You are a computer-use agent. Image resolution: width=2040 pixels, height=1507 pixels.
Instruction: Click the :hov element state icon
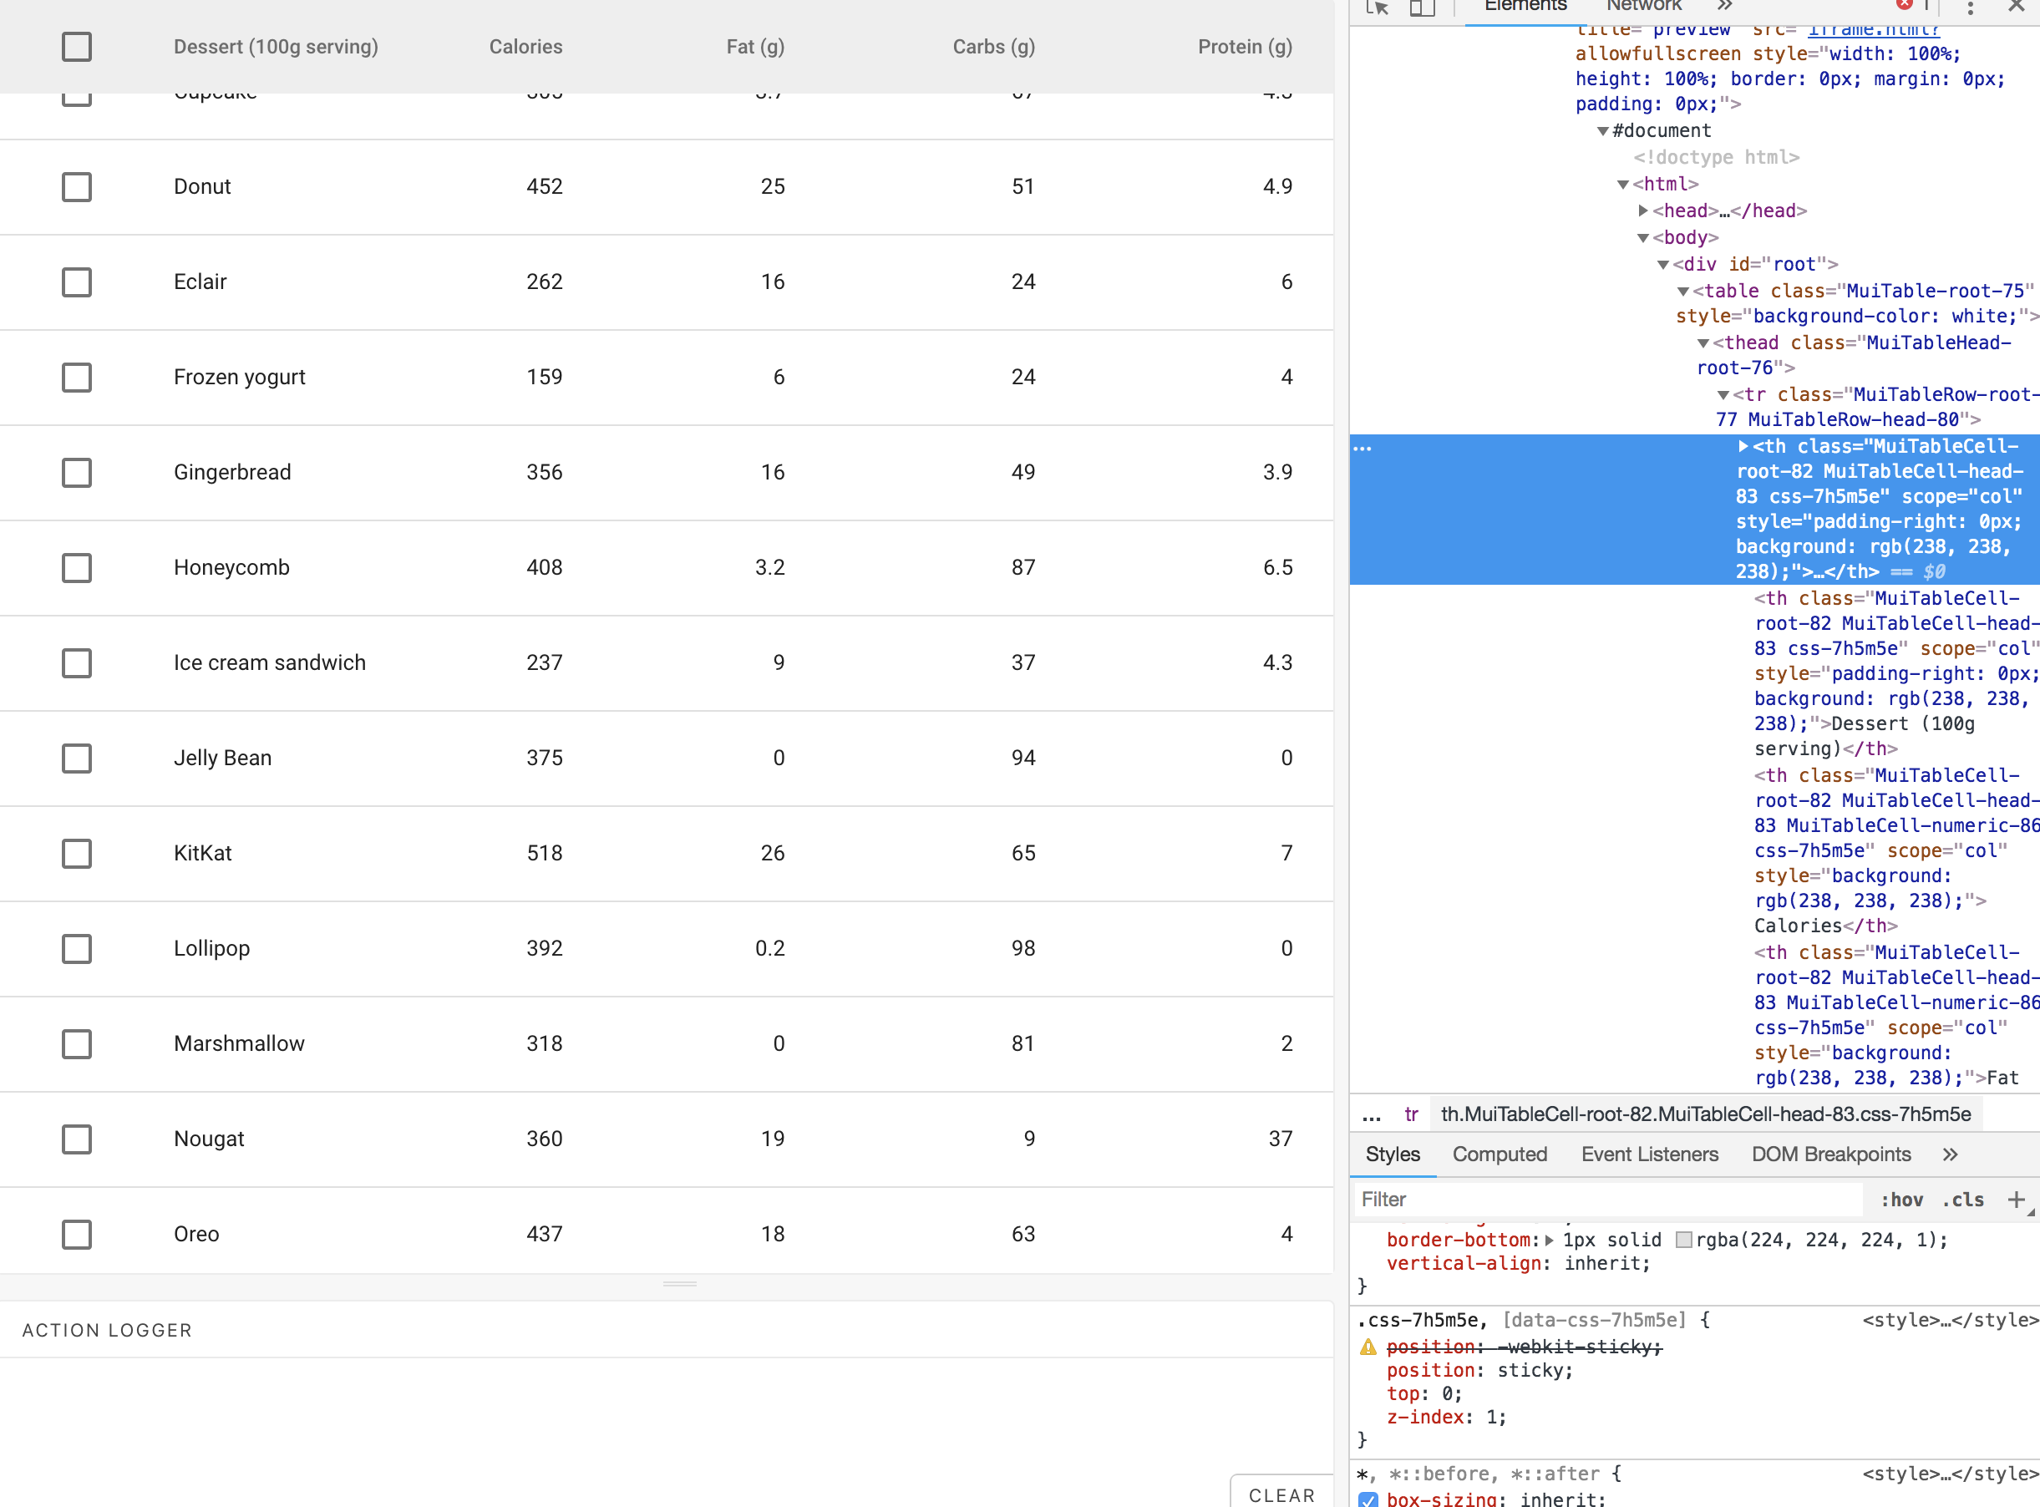click(1903, 1200)
